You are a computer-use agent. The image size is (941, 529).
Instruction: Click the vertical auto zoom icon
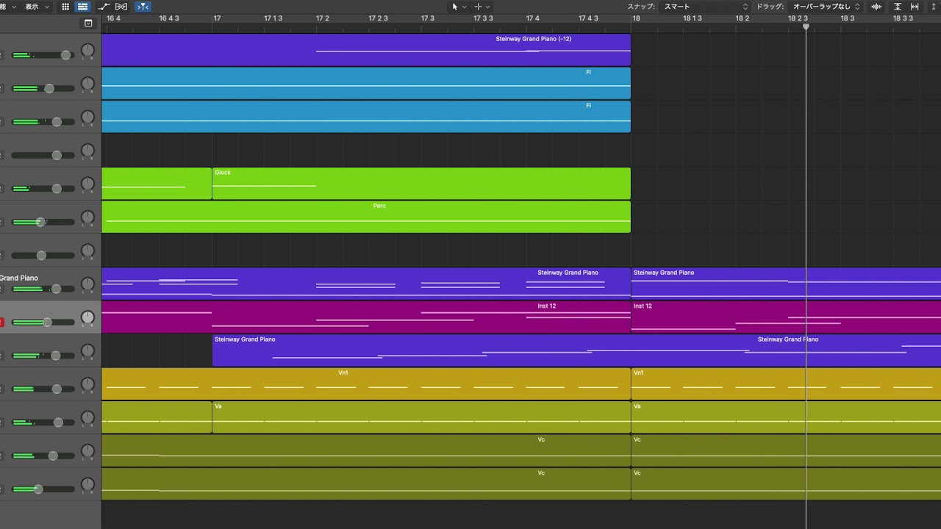897,7
